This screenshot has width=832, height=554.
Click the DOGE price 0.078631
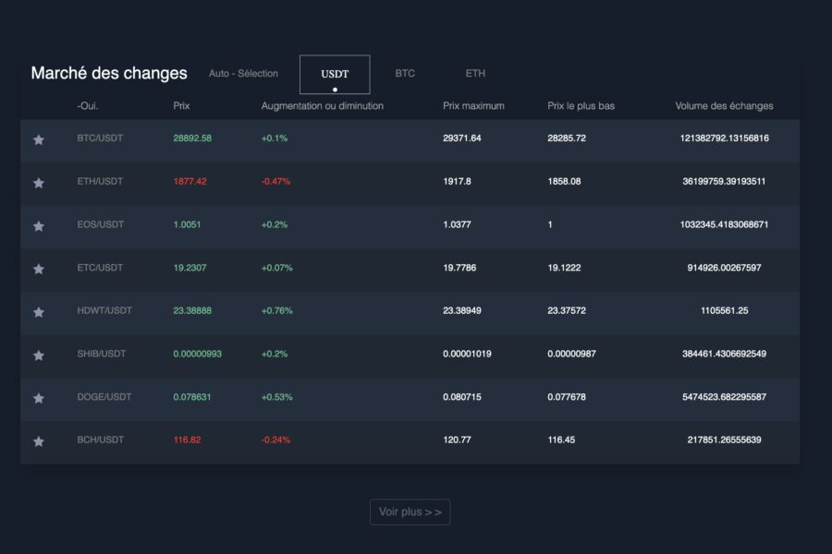coord(192,396)
